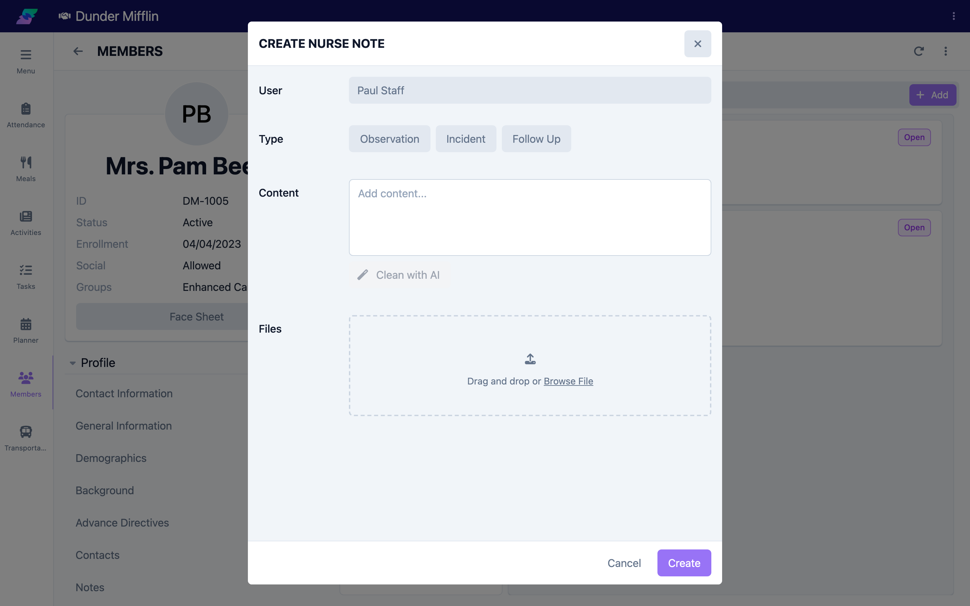
Task: Select the Follow Up note type
Action: [536, 139]
